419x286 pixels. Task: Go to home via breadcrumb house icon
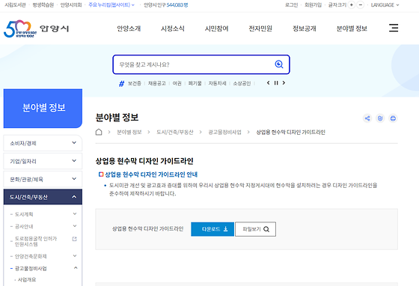tap(99, 132)
